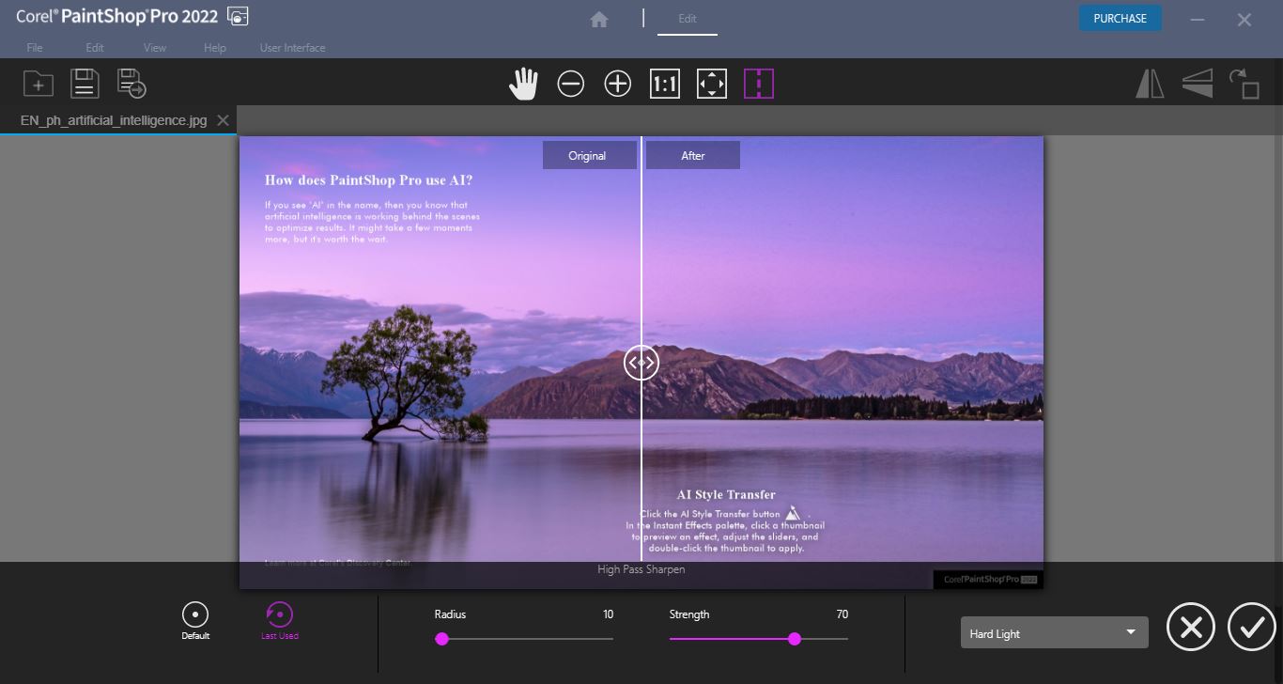Cancel the High Pass Sharpen effect
The image size is (1283, 684).
point(1191,627)
